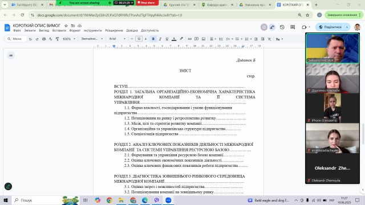Toggle Italic formatting
Screen dimensions: 365x205
coord(160,39)
